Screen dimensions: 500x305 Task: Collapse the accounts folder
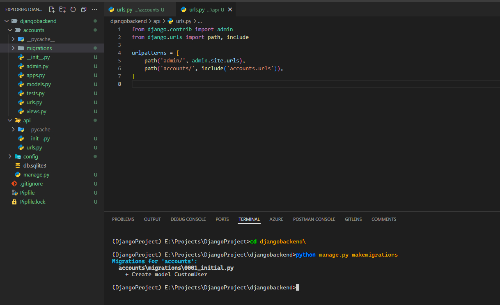33,30
